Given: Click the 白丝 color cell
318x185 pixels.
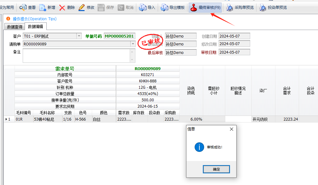Looking at the screenshot, I should coord(104,119).
